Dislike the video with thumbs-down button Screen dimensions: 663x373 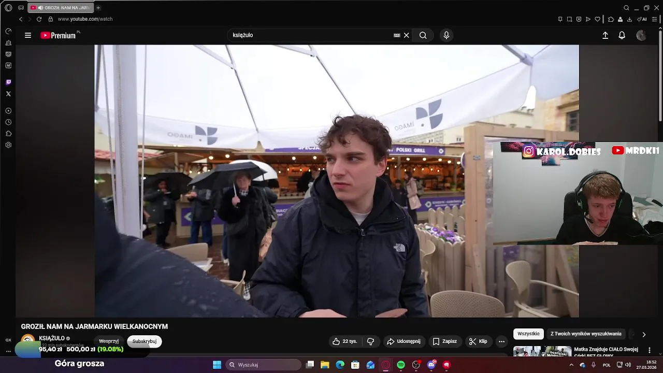371,341
